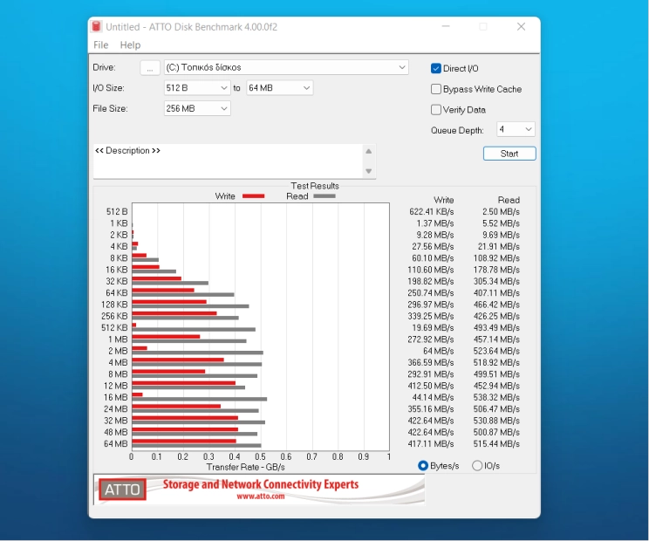649x541 pixels.
Task: Click into the Description text field
Action: 228,161
